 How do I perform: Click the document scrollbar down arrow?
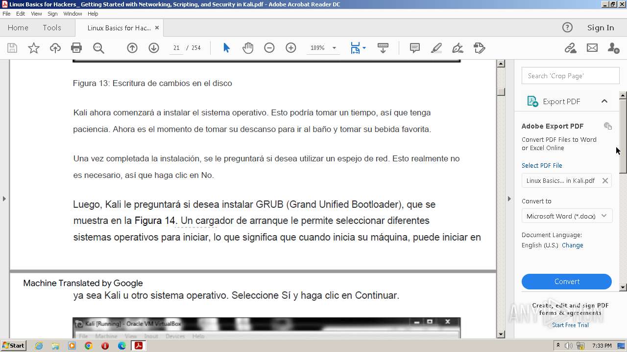(501, 334)
